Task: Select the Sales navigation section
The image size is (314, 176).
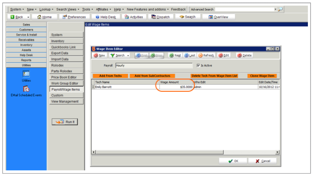Action: [x=26, y=24]
